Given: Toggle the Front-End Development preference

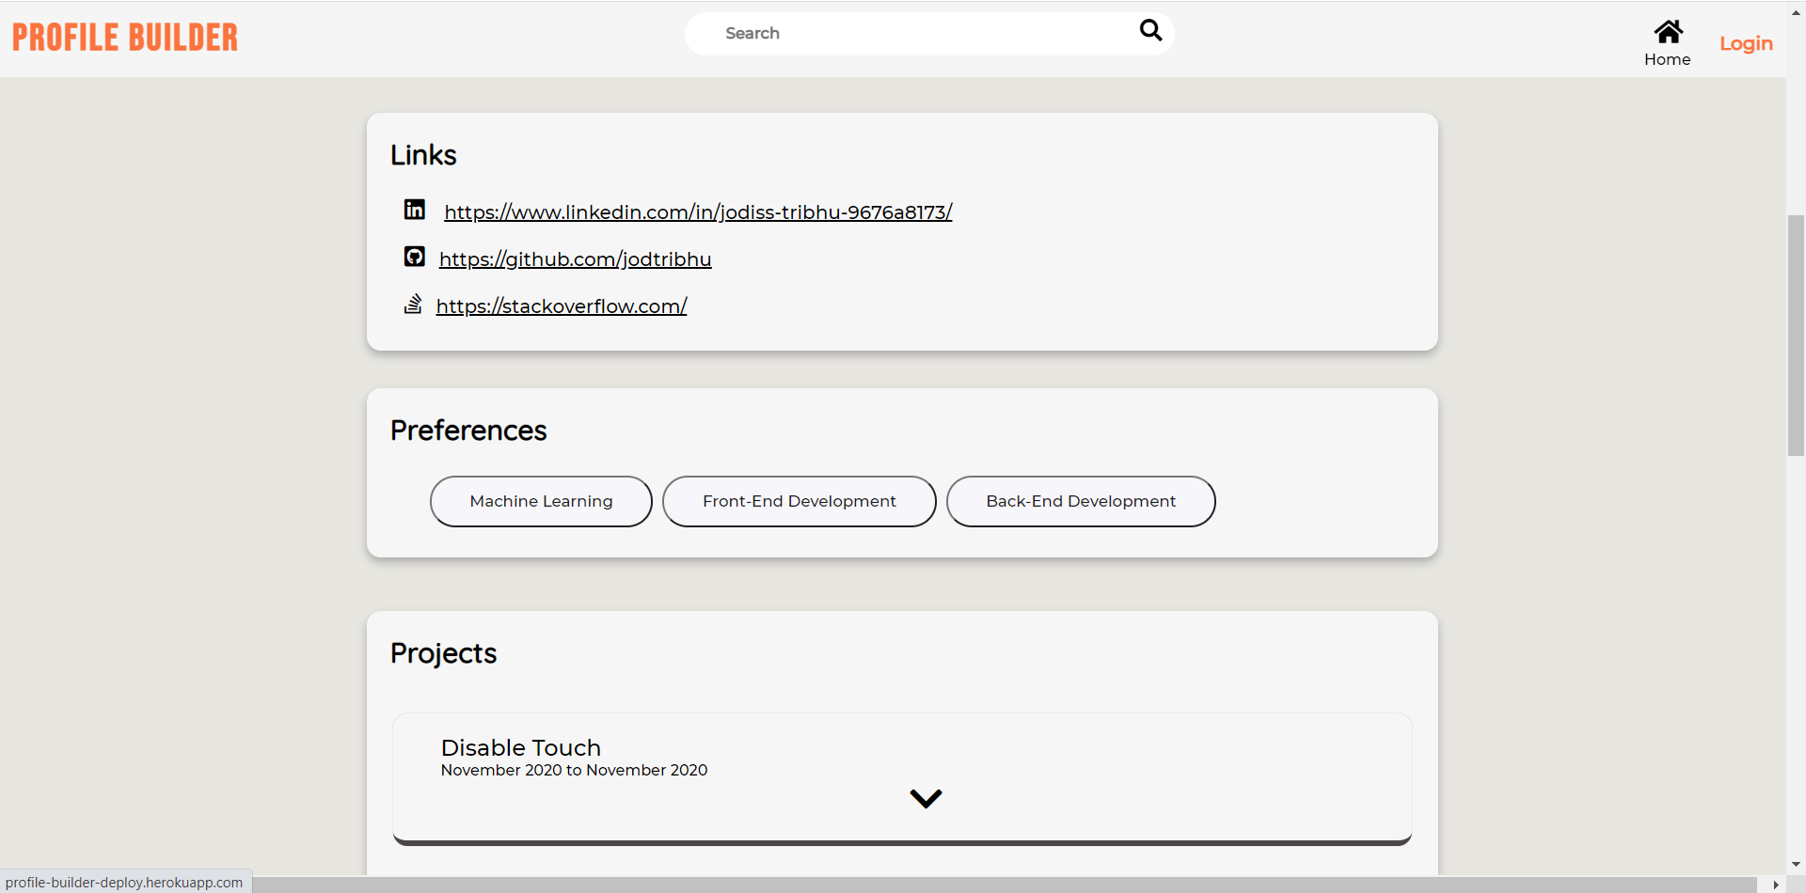Looking at the screenshot, I should click(799, 501).
